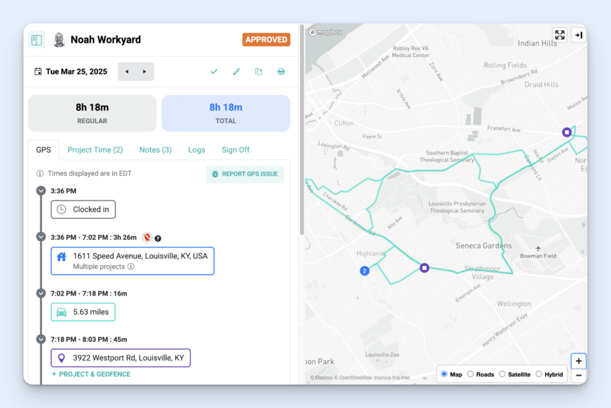
Task: Expand the 5.63 miles trip entry
Action: (41, 293)
